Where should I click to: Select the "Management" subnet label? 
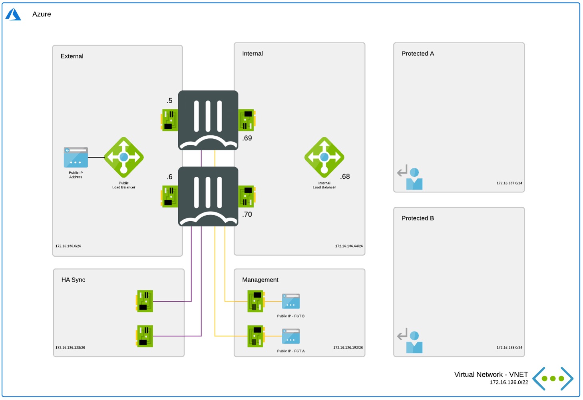pos(260,280)
